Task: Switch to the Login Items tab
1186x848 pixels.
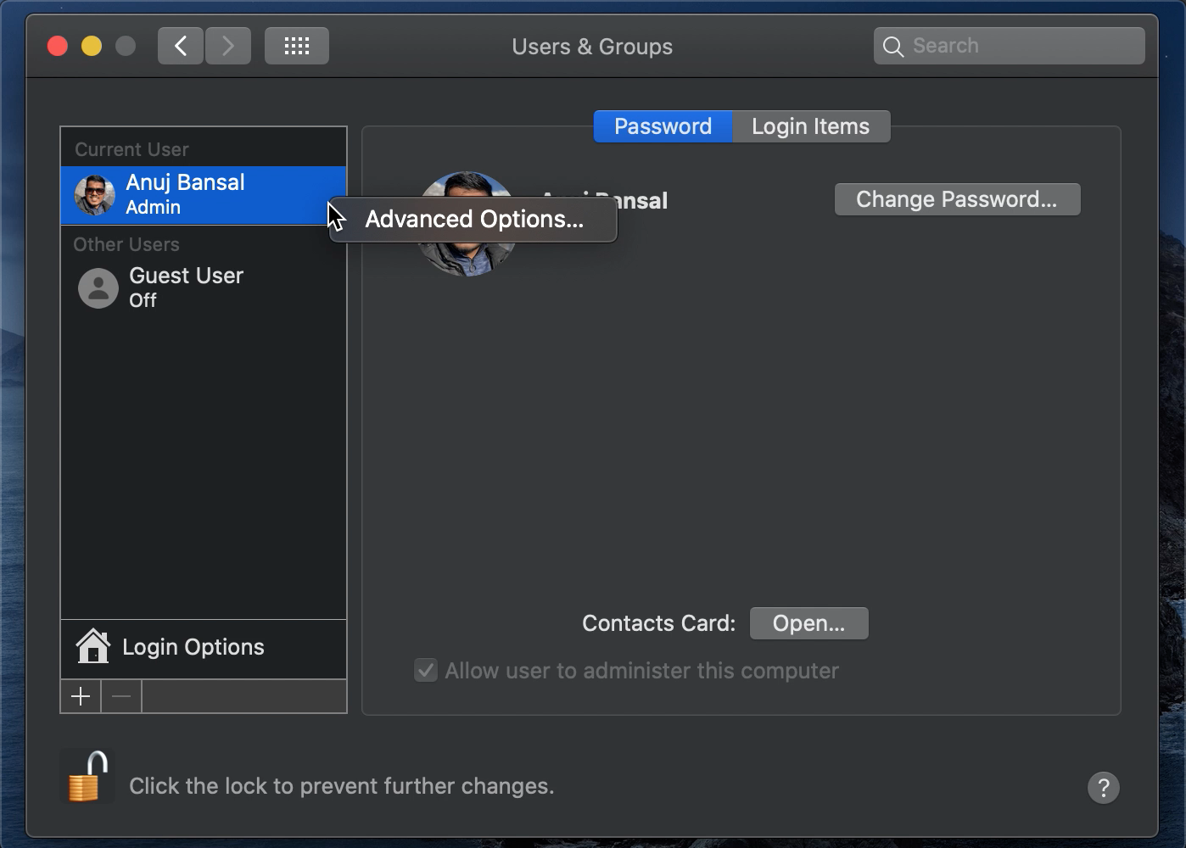Action: (x=809, y=126)
